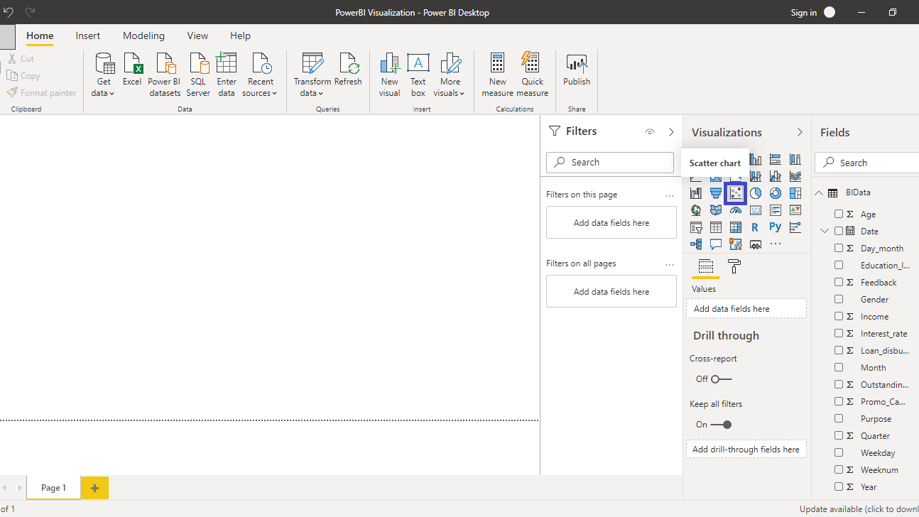Check the Age field
This screenshot has height=517, width=919.
(839, 214)
